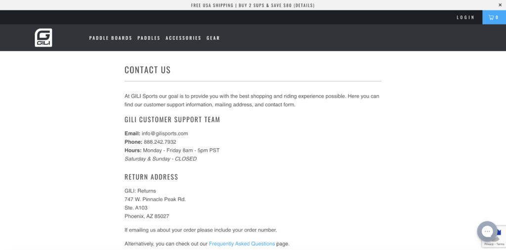Open the Accessories menu
Screen dimensions: 506x250
[x=183, y=38]
